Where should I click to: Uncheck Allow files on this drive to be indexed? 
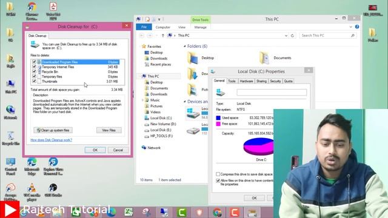coord(218,180)
